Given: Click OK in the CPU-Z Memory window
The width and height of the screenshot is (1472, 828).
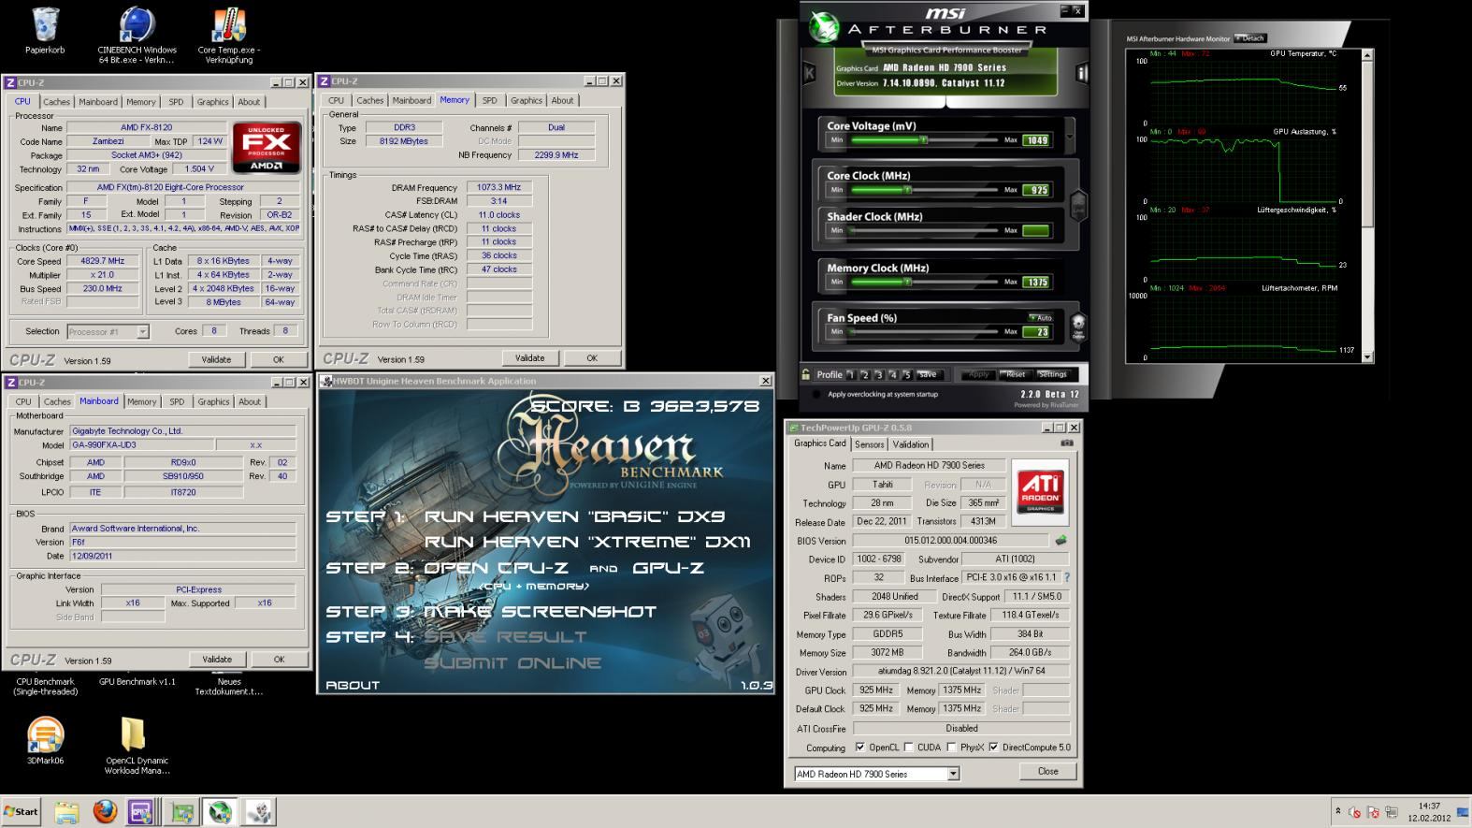Looking at the screenshot, I should [591, 358].
